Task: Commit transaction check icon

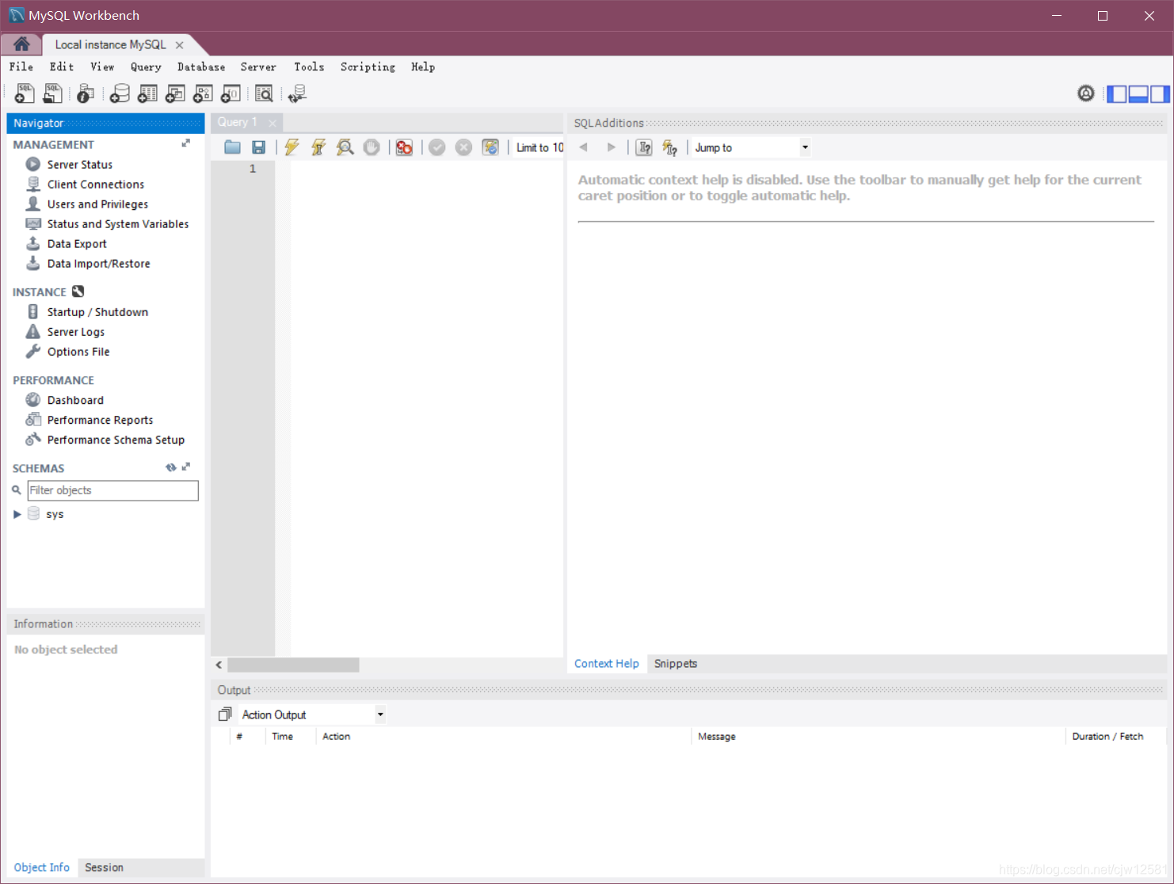Action: (x=437, y=147)
